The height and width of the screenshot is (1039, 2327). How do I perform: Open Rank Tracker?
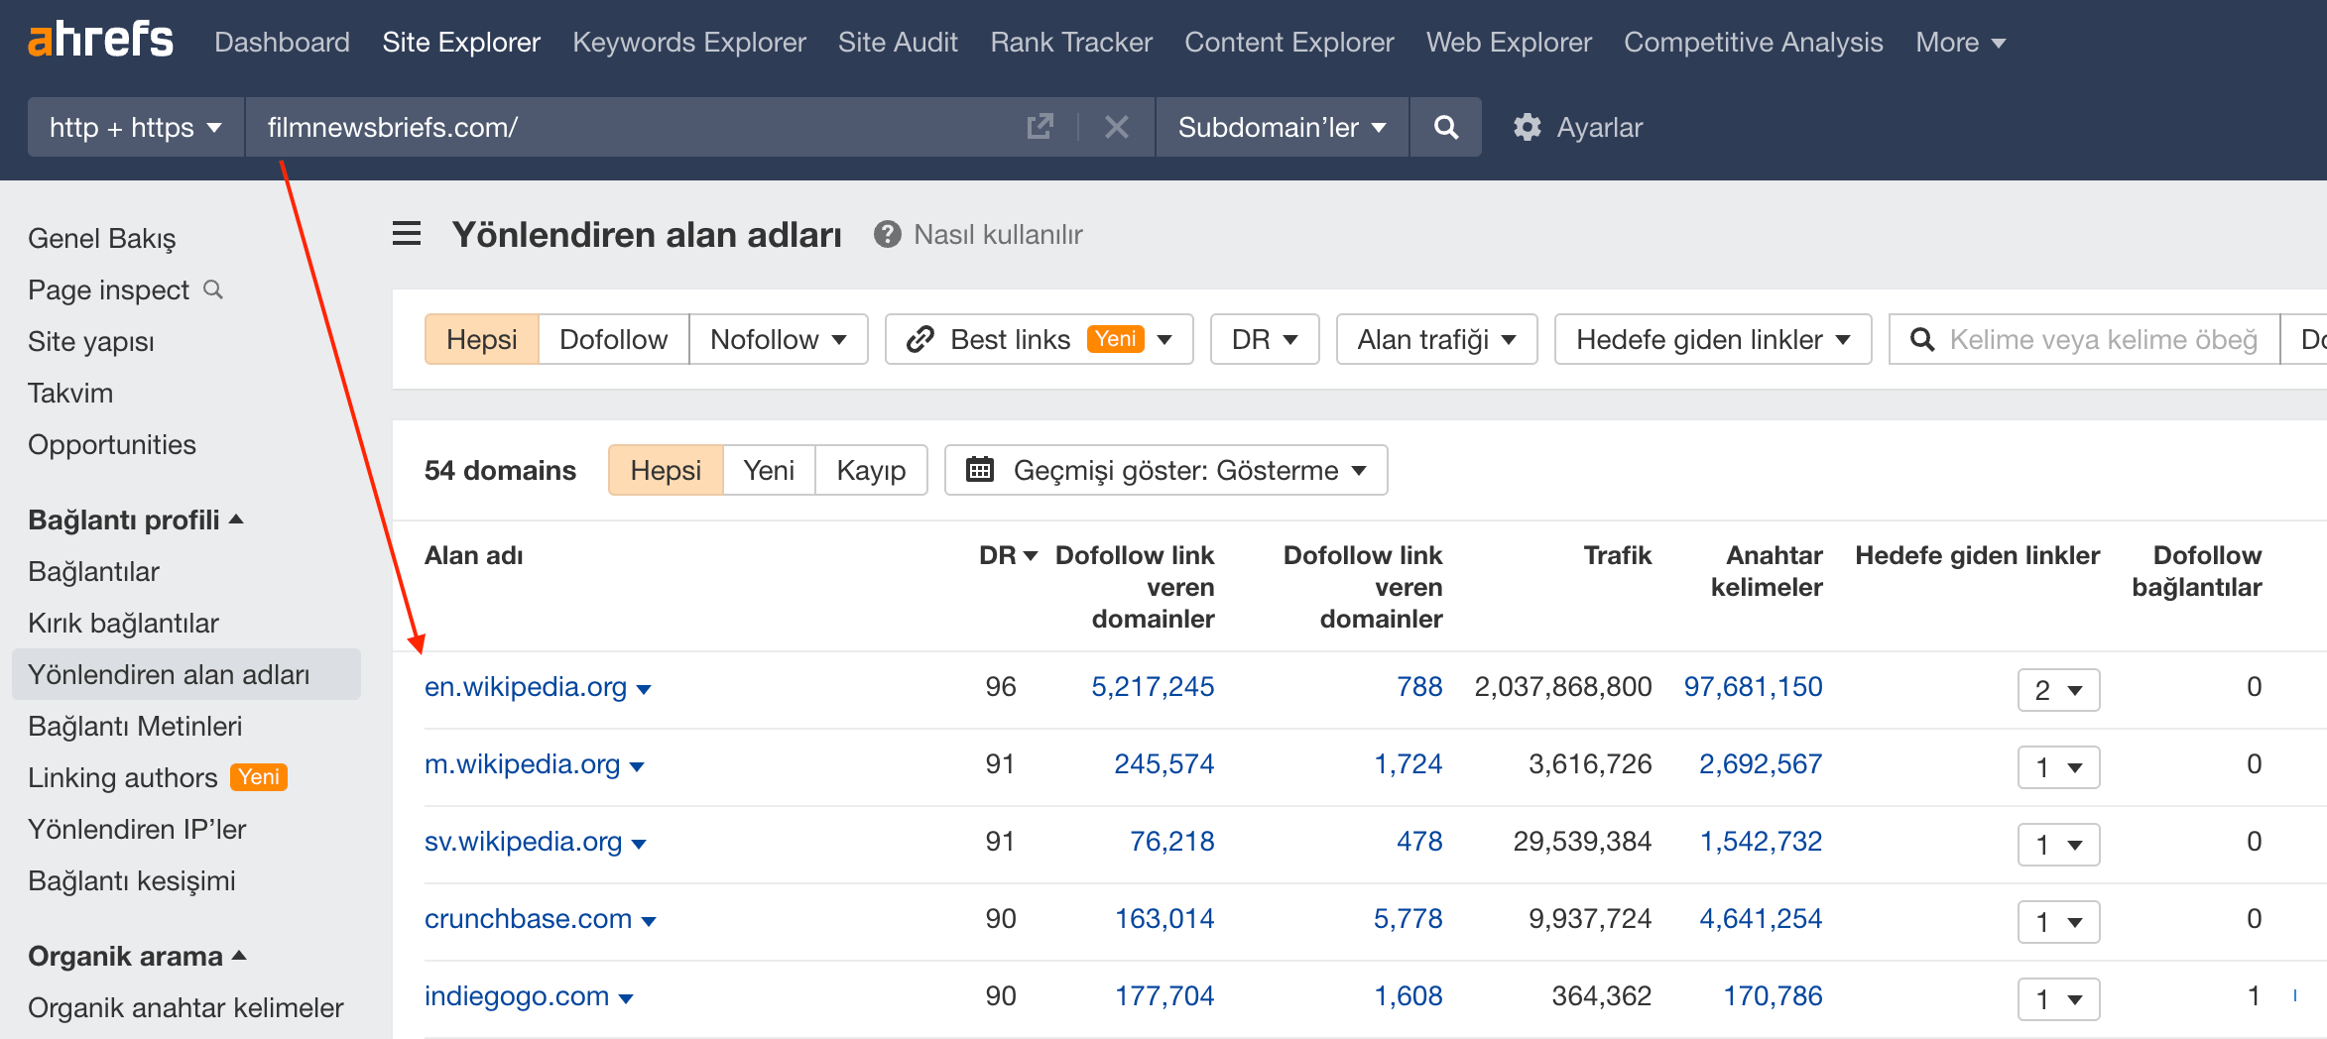pyautogui.click(x=1071, y=42)
